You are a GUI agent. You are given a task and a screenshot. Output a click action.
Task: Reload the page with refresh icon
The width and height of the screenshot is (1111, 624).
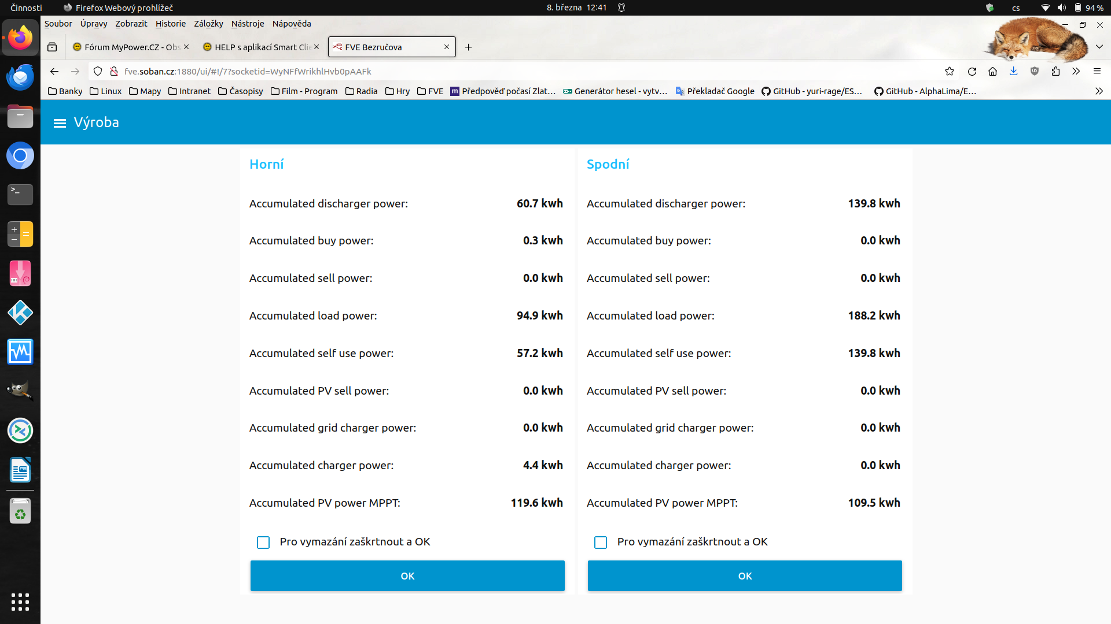(x=972, y=72)
